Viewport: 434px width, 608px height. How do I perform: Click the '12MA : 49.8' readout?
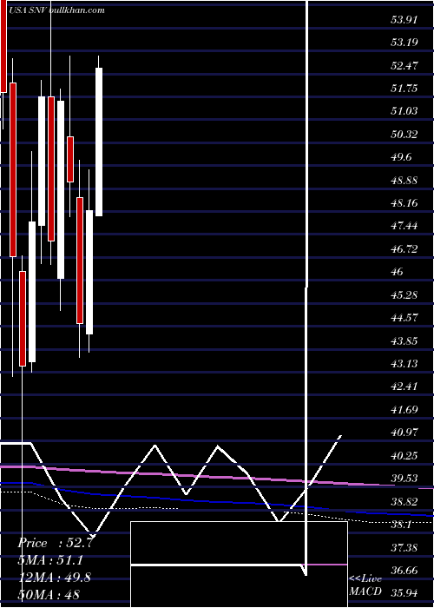pyautogui.click(x=55, y=577)
